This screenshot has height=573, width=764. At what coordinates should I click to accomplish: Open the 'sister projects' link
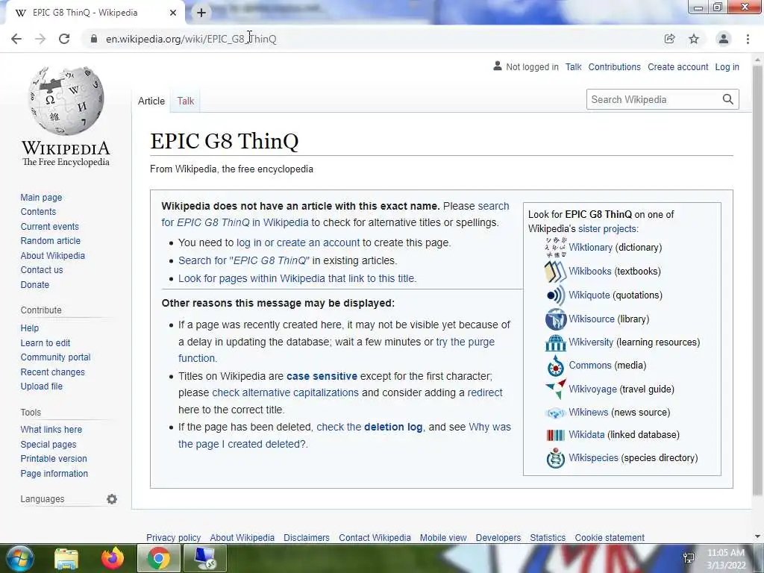[x=607, y=229]
